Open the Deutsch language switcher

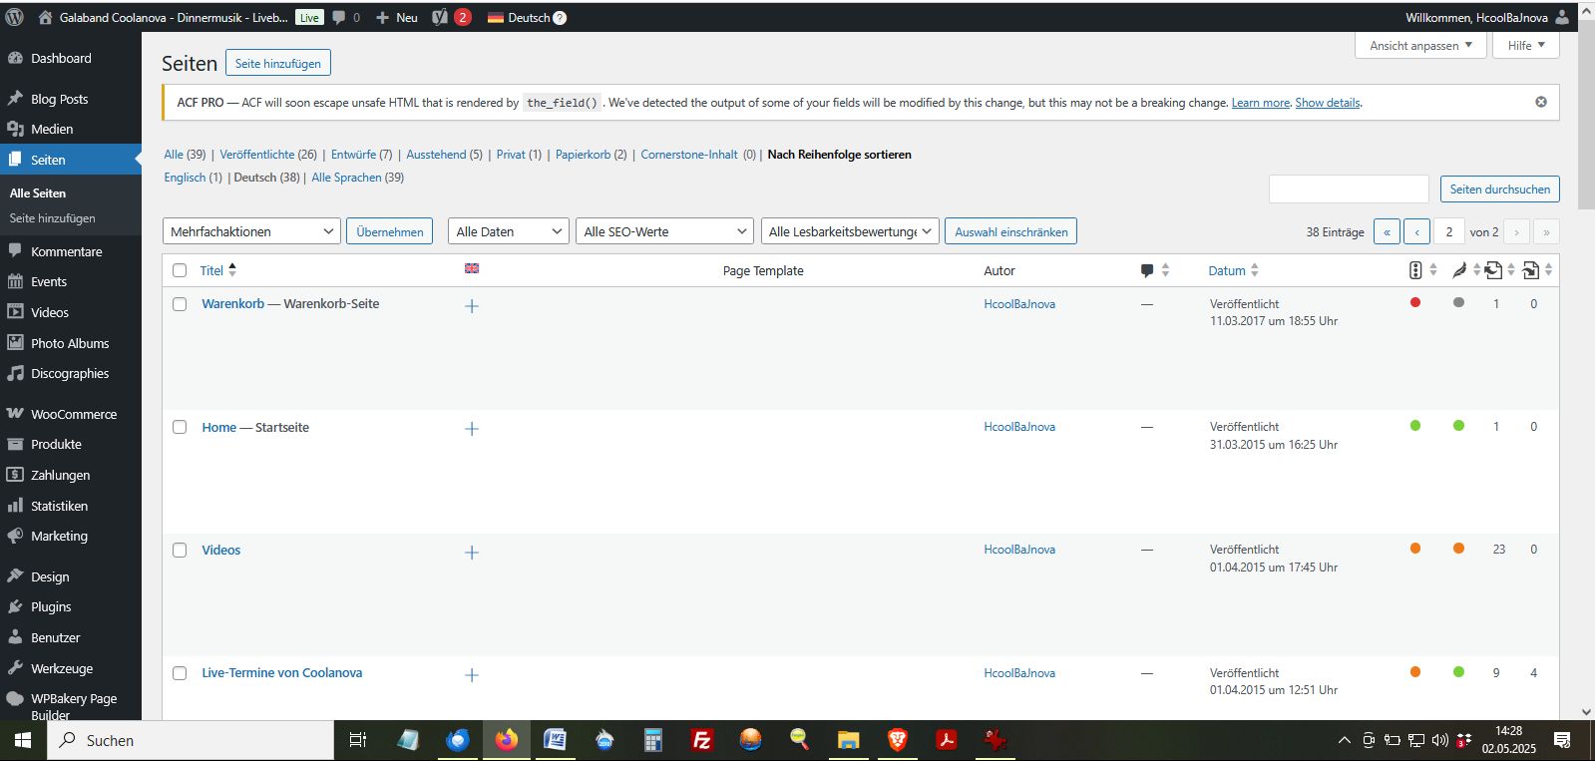point(527,17)
